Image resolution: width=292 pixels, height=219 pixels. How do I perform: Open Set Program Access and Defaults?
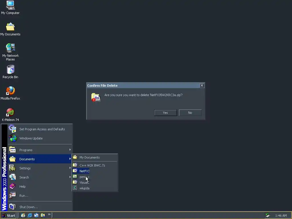(40, 129)
